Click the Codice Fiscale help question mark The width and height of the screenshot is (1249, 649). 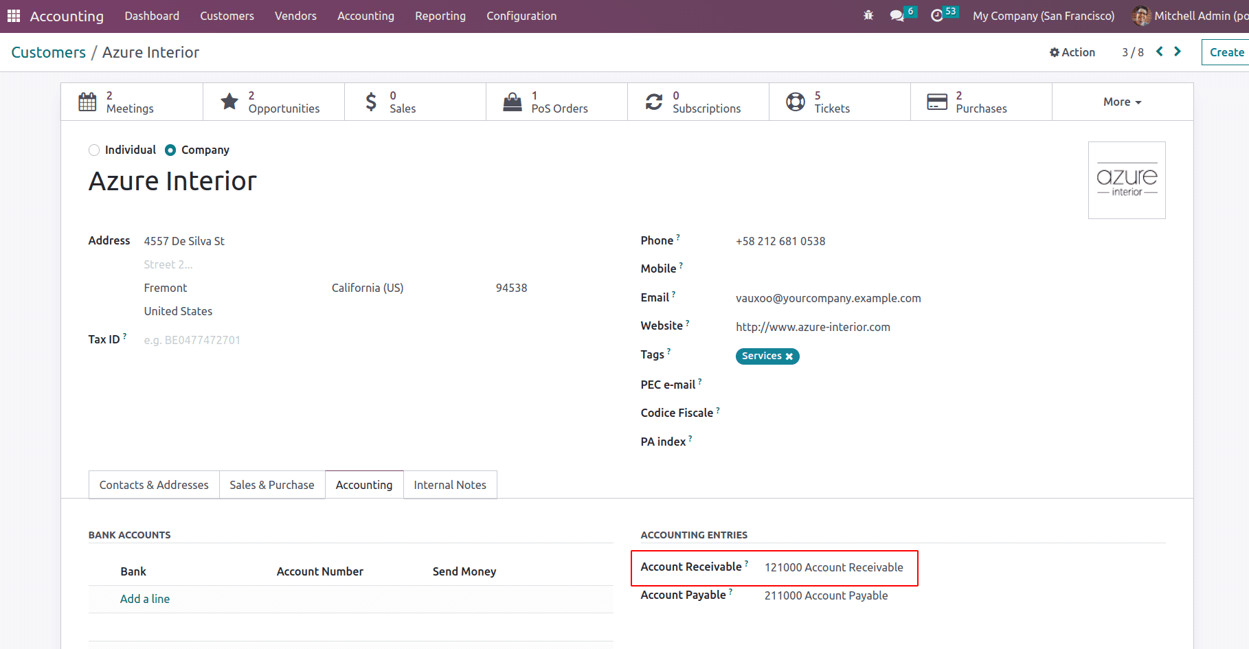coord(718,409)
